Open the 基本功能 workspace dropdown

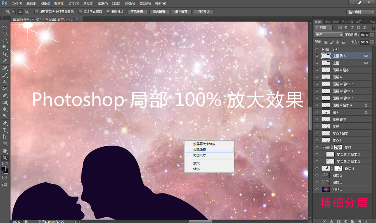360,12
